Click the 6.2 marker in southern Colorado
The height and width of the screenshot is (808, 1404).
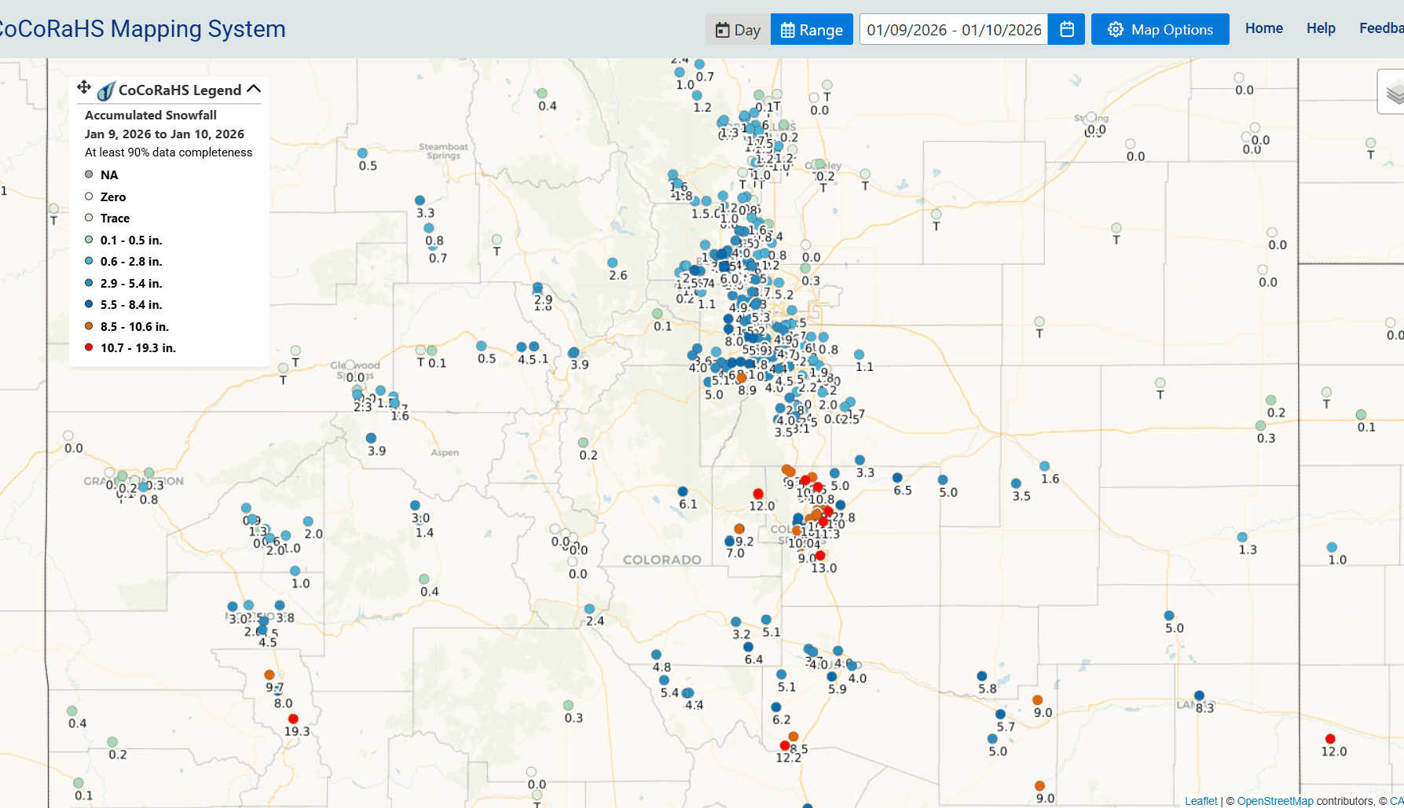[x=775, y=707]
